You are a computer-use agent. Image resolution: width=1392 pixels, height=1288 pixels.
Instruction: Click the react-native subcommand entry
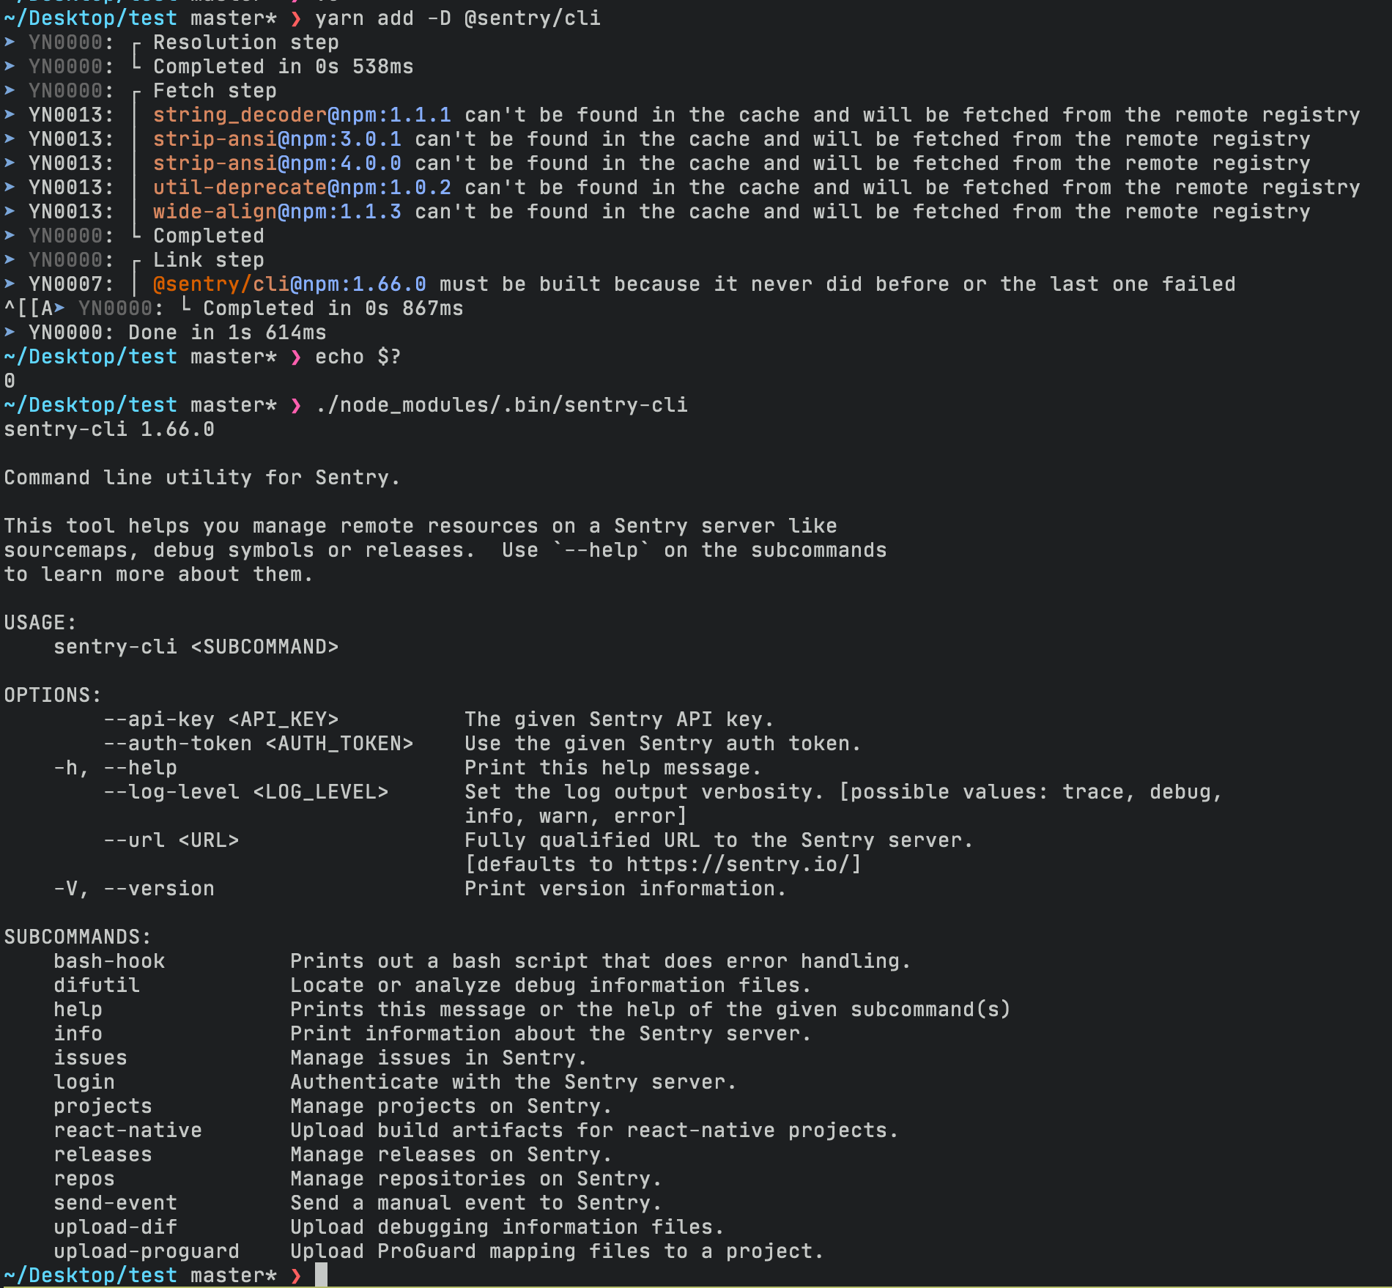pos(127,1130)
